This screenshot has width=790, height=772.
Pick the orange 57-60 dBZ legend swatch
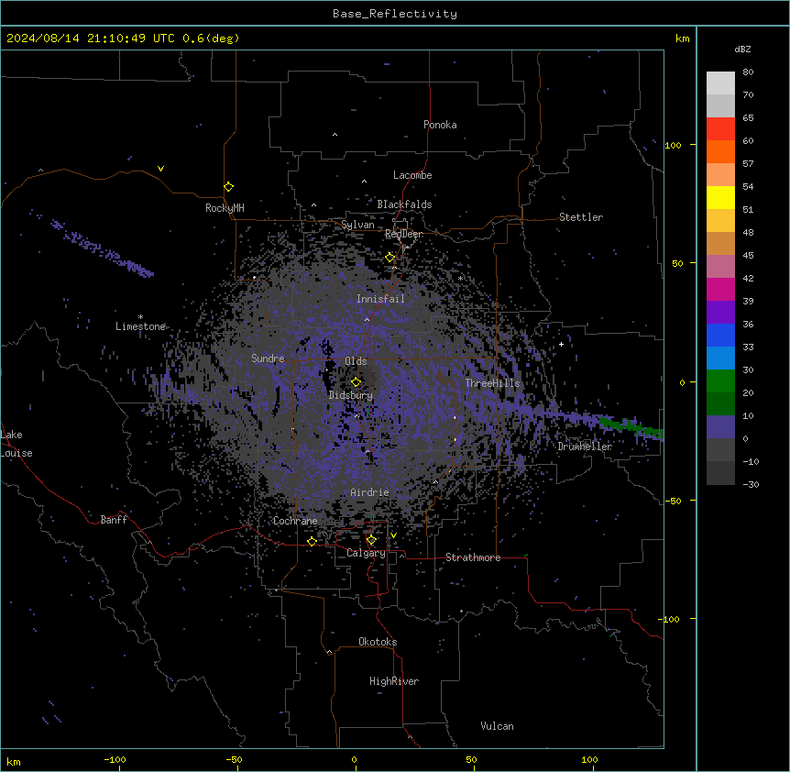point(720,151)
